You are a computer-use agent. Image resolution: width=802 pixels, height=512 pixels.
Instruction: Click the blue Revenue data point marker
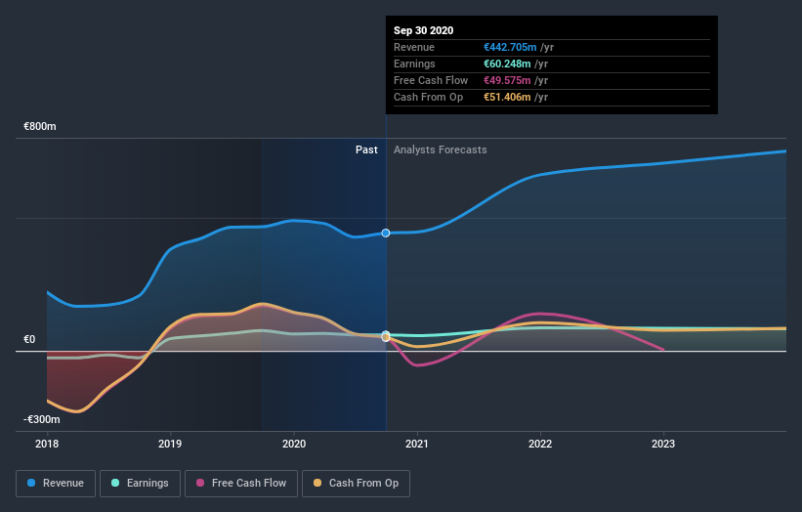[x=386, y=234]
